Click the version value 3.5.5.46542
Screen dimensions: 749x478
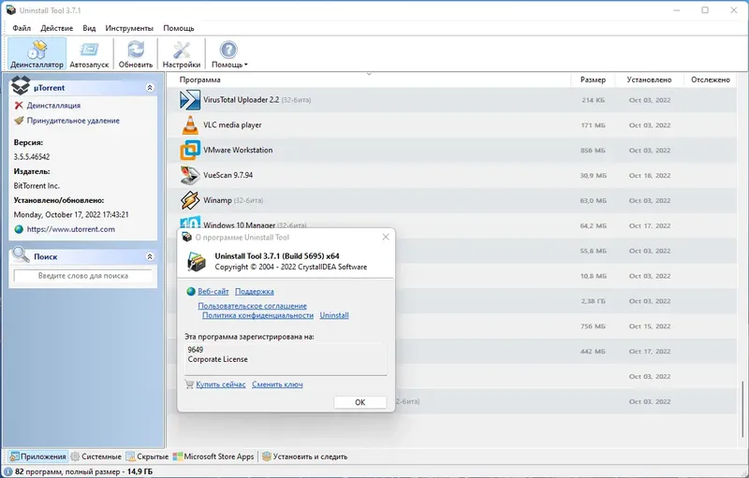click(x=32, y=157)
